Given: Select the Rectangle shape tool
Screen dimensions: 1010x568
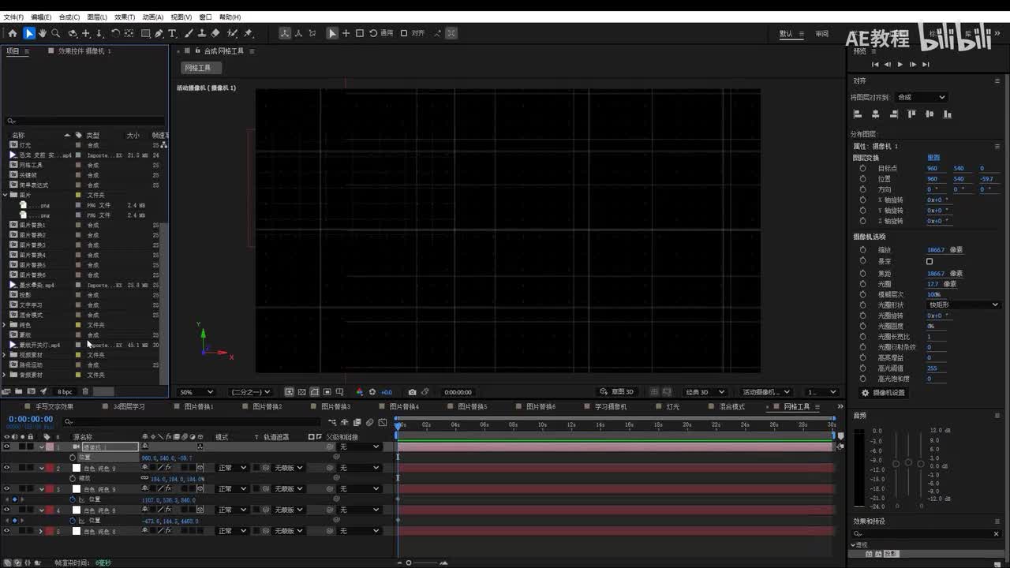Looking at the screenshot, I should [146, 33].
